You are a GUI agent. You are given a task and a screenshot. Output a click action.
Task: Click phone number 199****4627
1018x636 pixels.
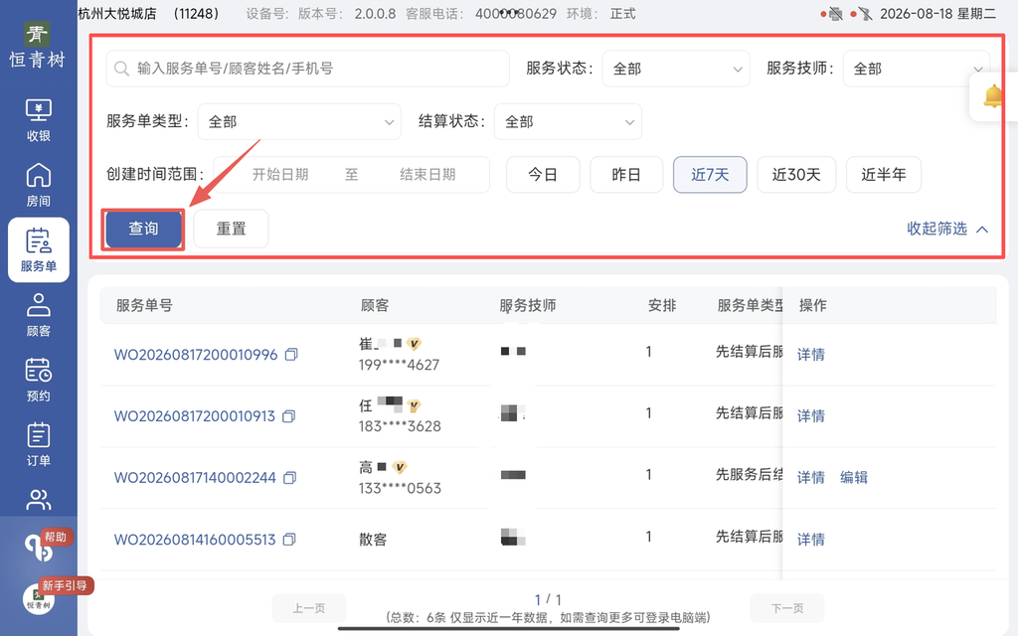tap(400, 366)
